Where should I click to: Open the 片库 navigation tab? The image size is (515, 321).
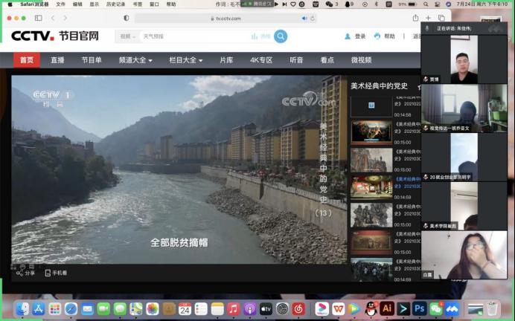click(226, 60)
